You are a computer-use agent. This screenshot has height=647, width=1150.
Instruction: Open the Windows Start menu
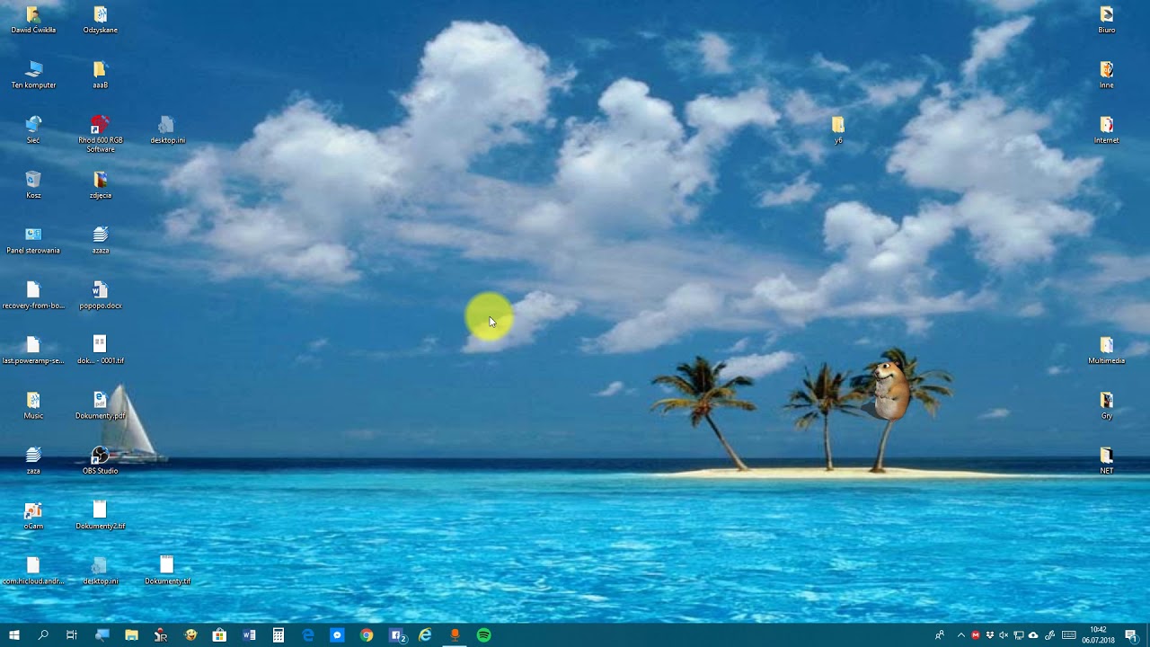coord(14,635)
